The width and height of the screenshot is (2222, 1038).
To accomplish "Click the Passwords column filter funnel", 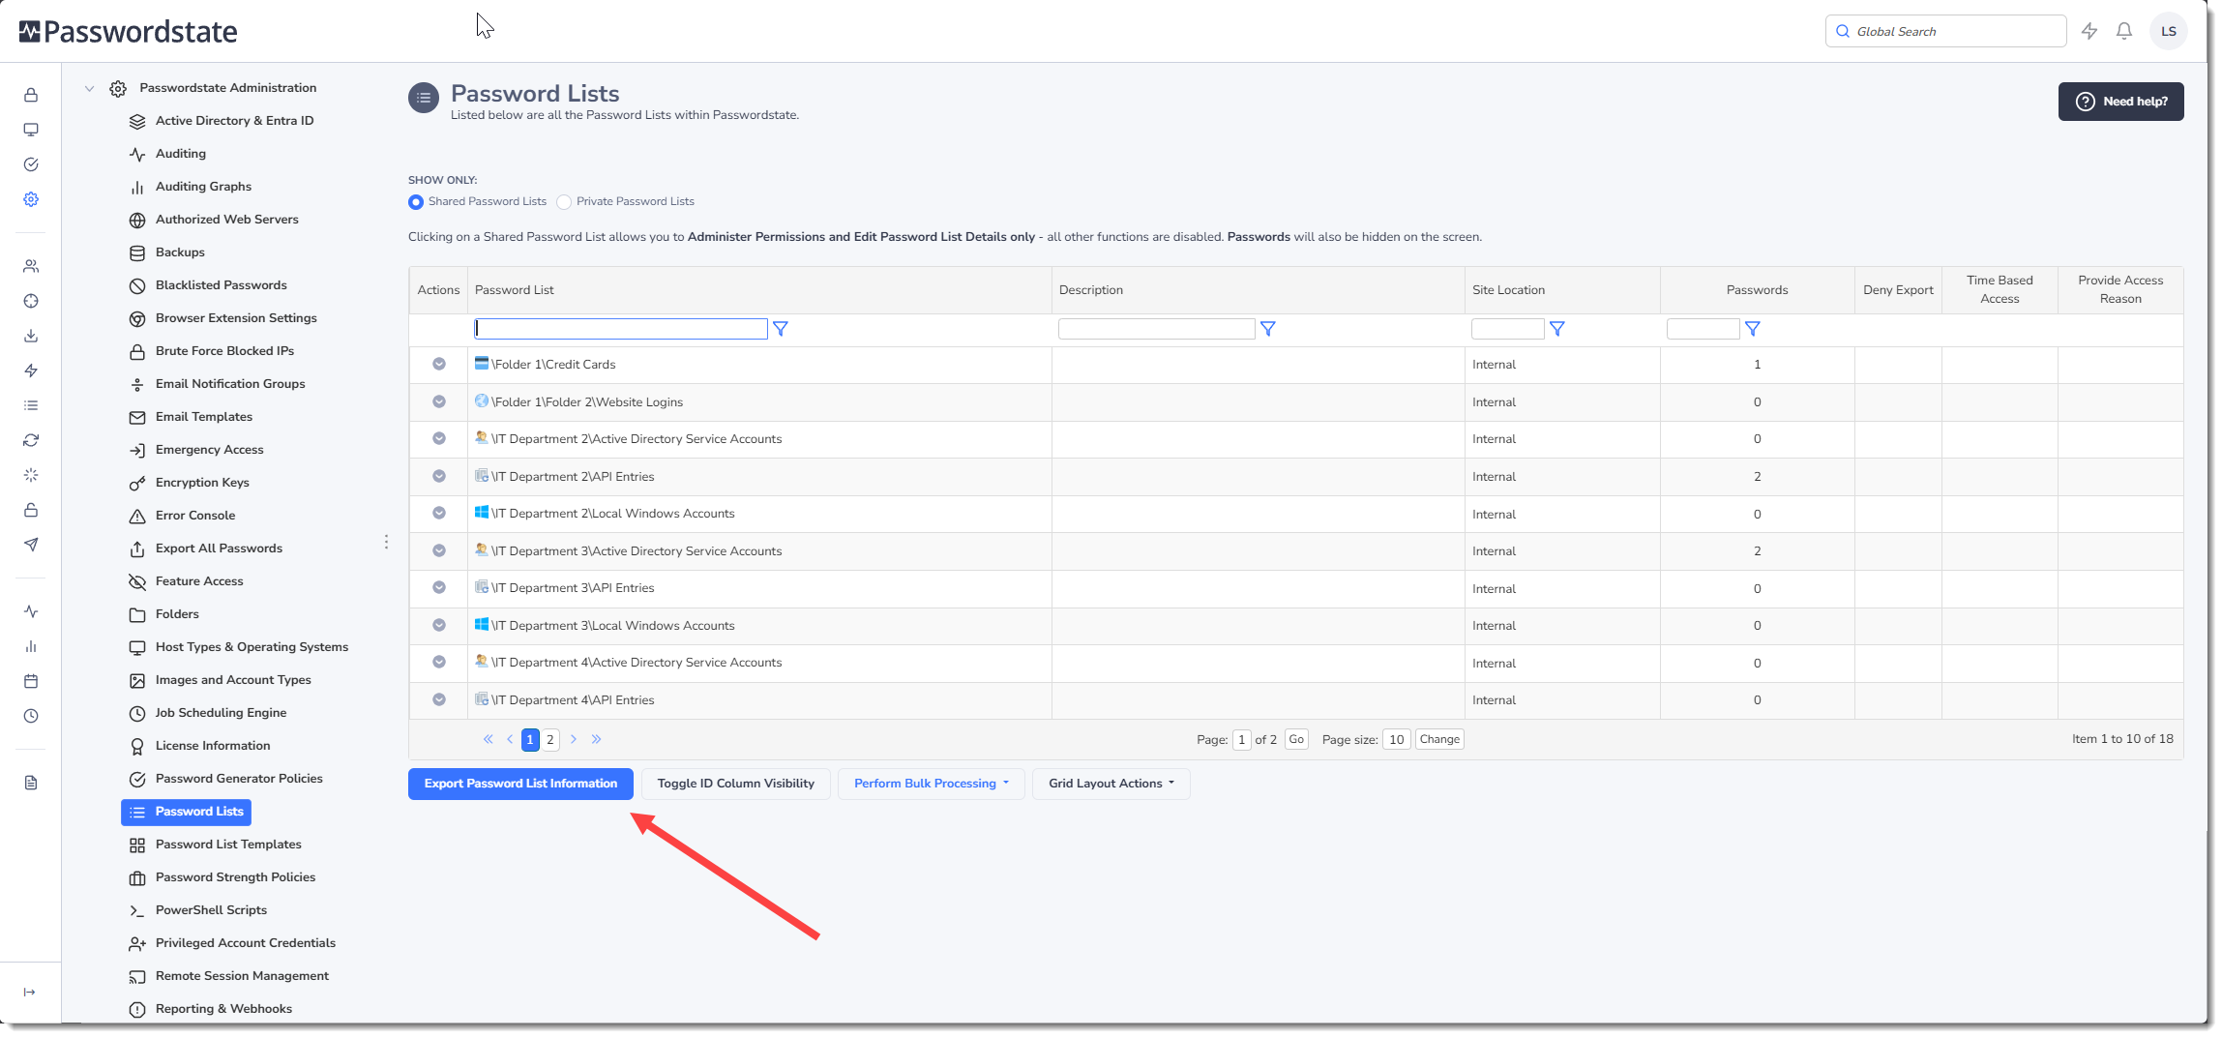I will pyautogui.click(x=1753, y=329).
